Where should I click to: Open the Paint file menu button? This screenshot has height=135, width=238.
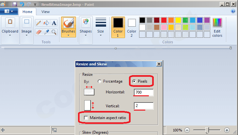pos(9,11)
